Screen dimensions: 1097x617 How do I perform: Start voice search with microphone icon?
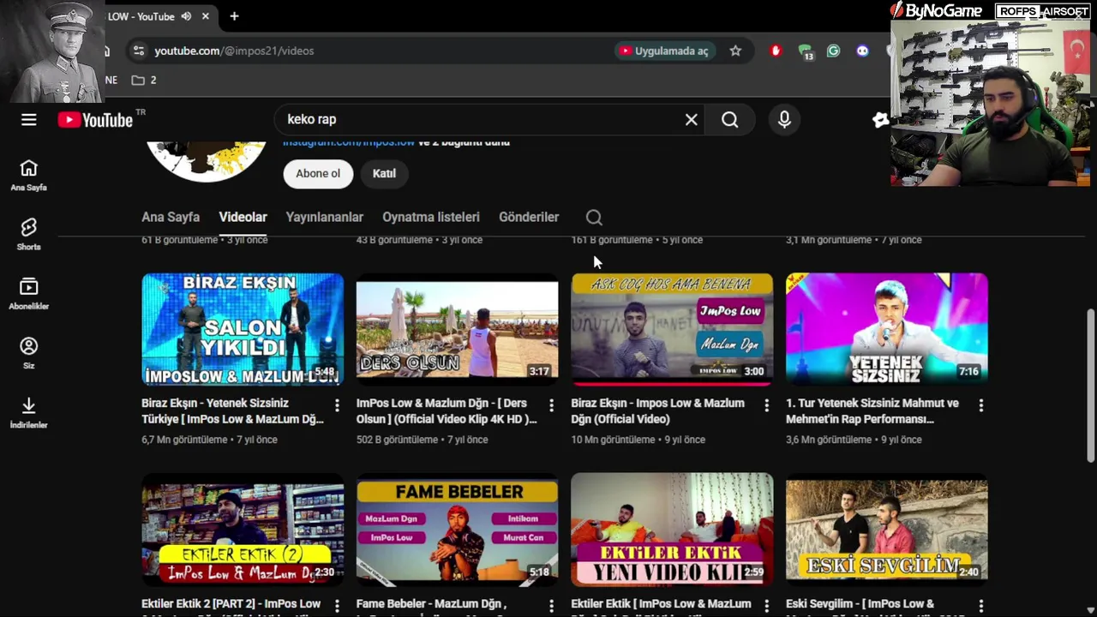click(x=784, y=120)
